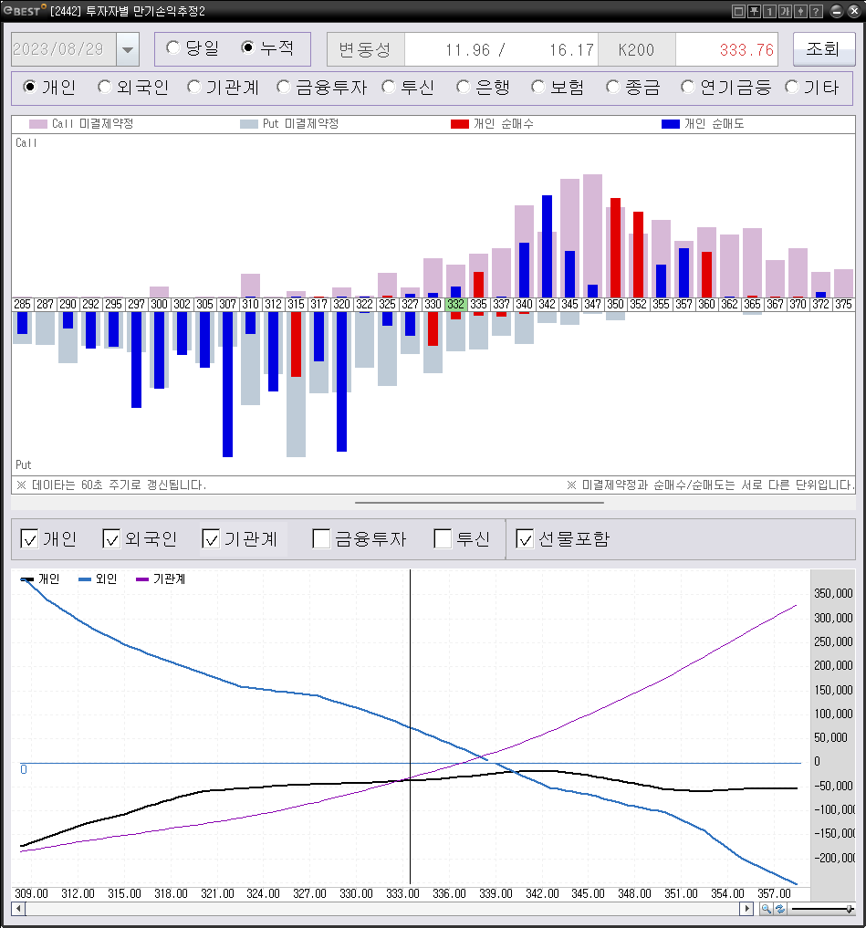Image resolution: width=866 pixels, height=928 pixels.
Task: Click the left scroll arrow of chart scrollbar
Action: click(18, 909)
